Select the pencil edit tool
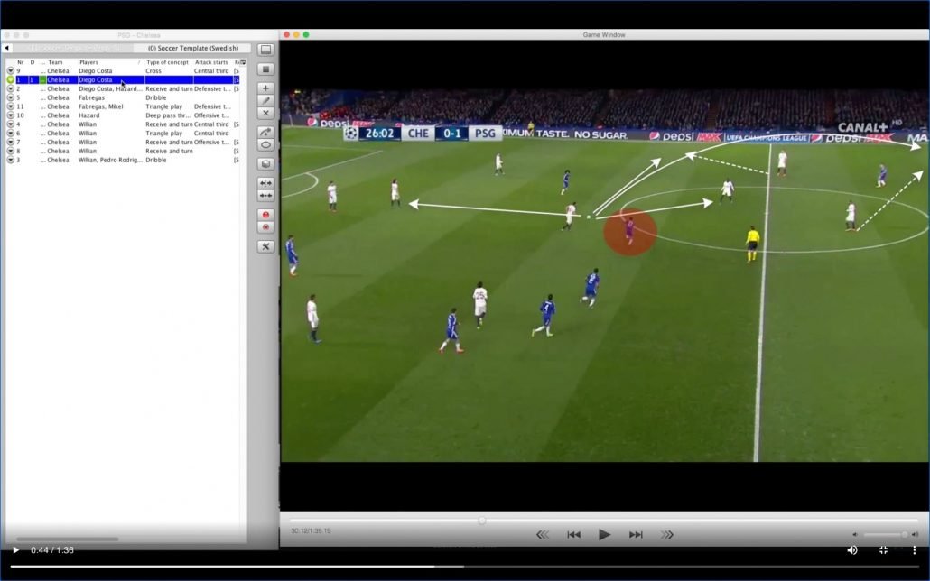This screenshot has width=930, height=581. [265, 100]
